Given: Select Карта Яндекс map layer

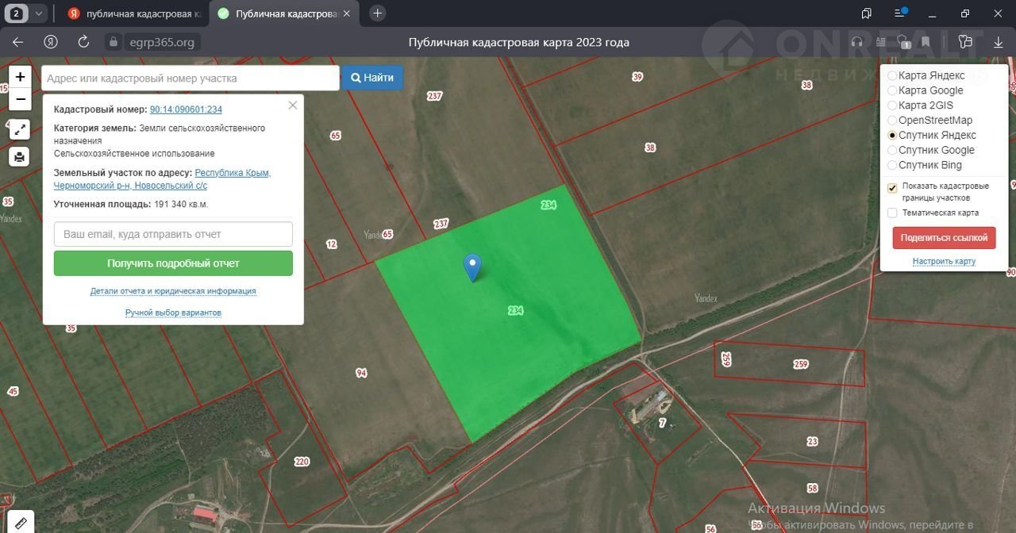Looking at the screenshot, I should (892, 75).
